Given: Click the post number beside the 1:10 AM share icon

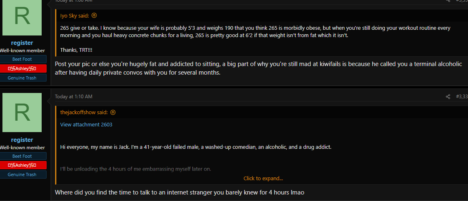Looking at the screenshot, I should click(462, 97).
